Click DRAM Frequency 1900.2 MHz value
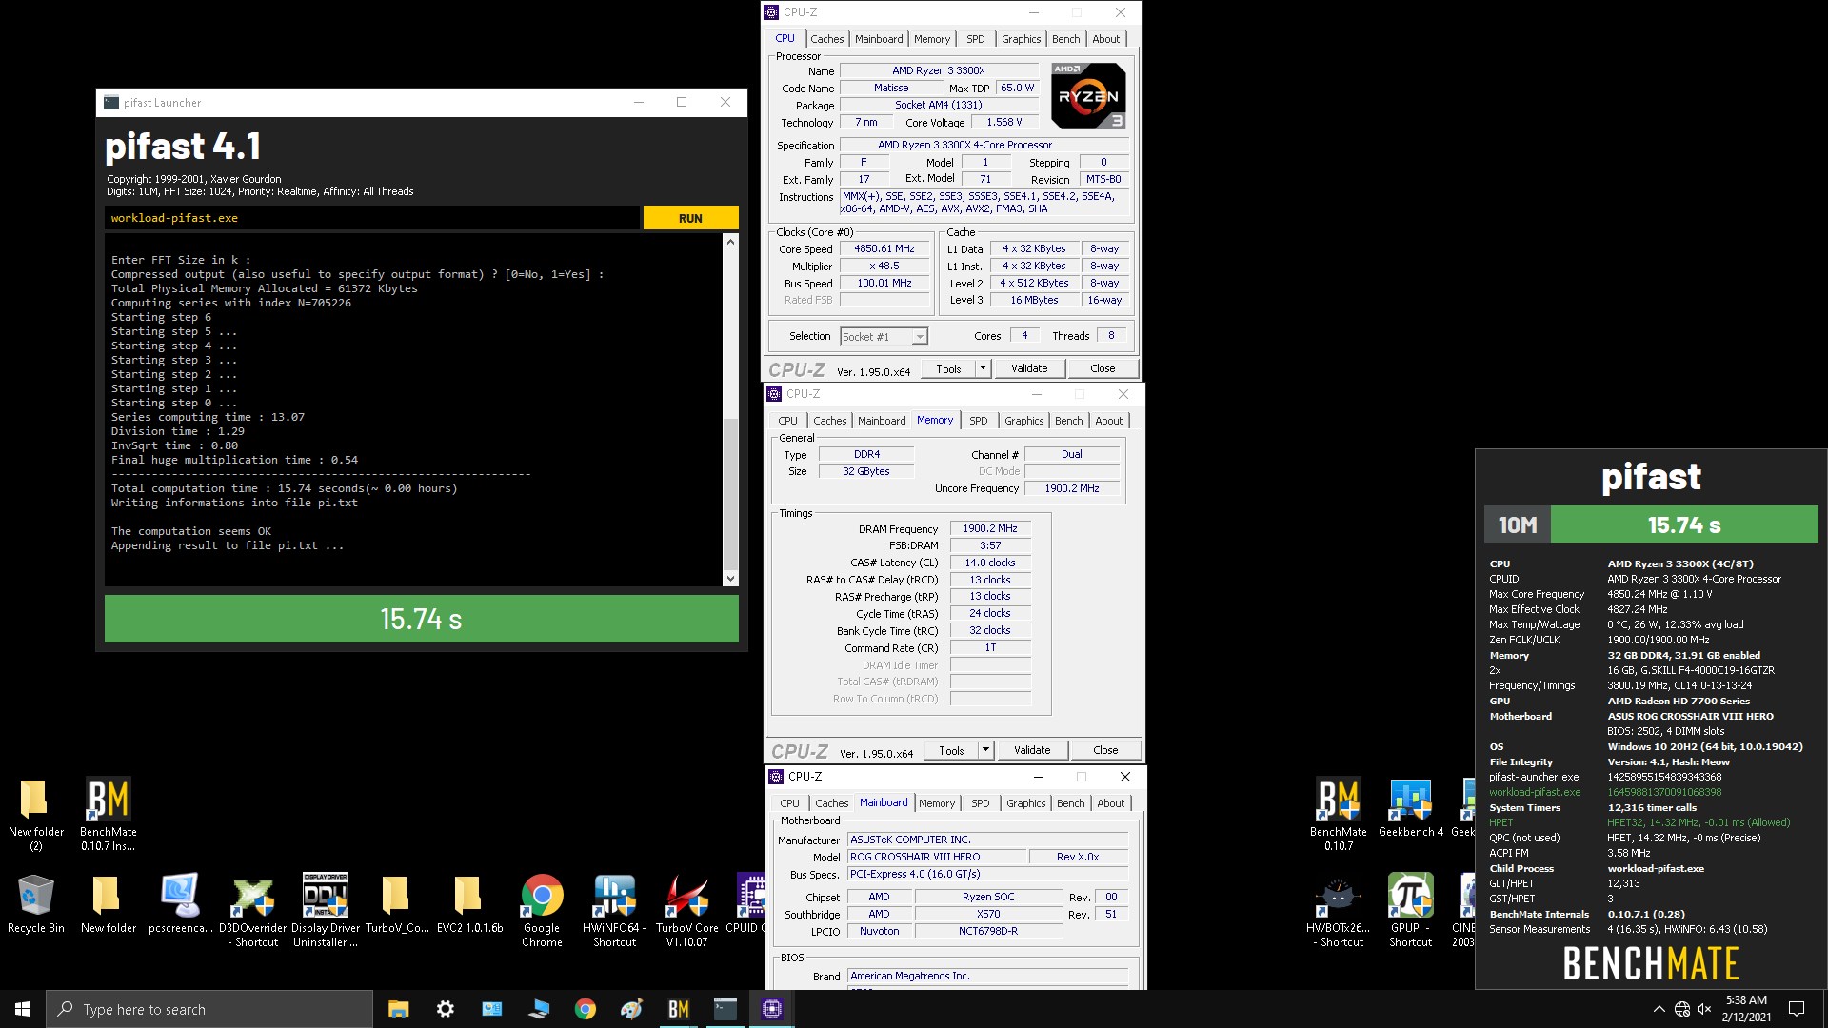This screenshot has width=1828, height=1028. click(990, 528)
